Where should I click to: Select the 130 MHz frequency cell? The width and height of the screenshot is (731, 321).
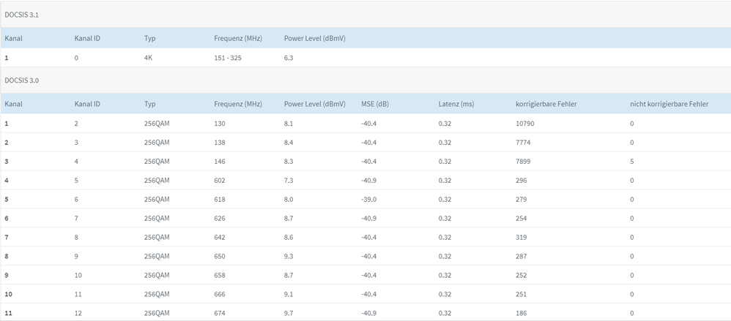coord(220,124)
